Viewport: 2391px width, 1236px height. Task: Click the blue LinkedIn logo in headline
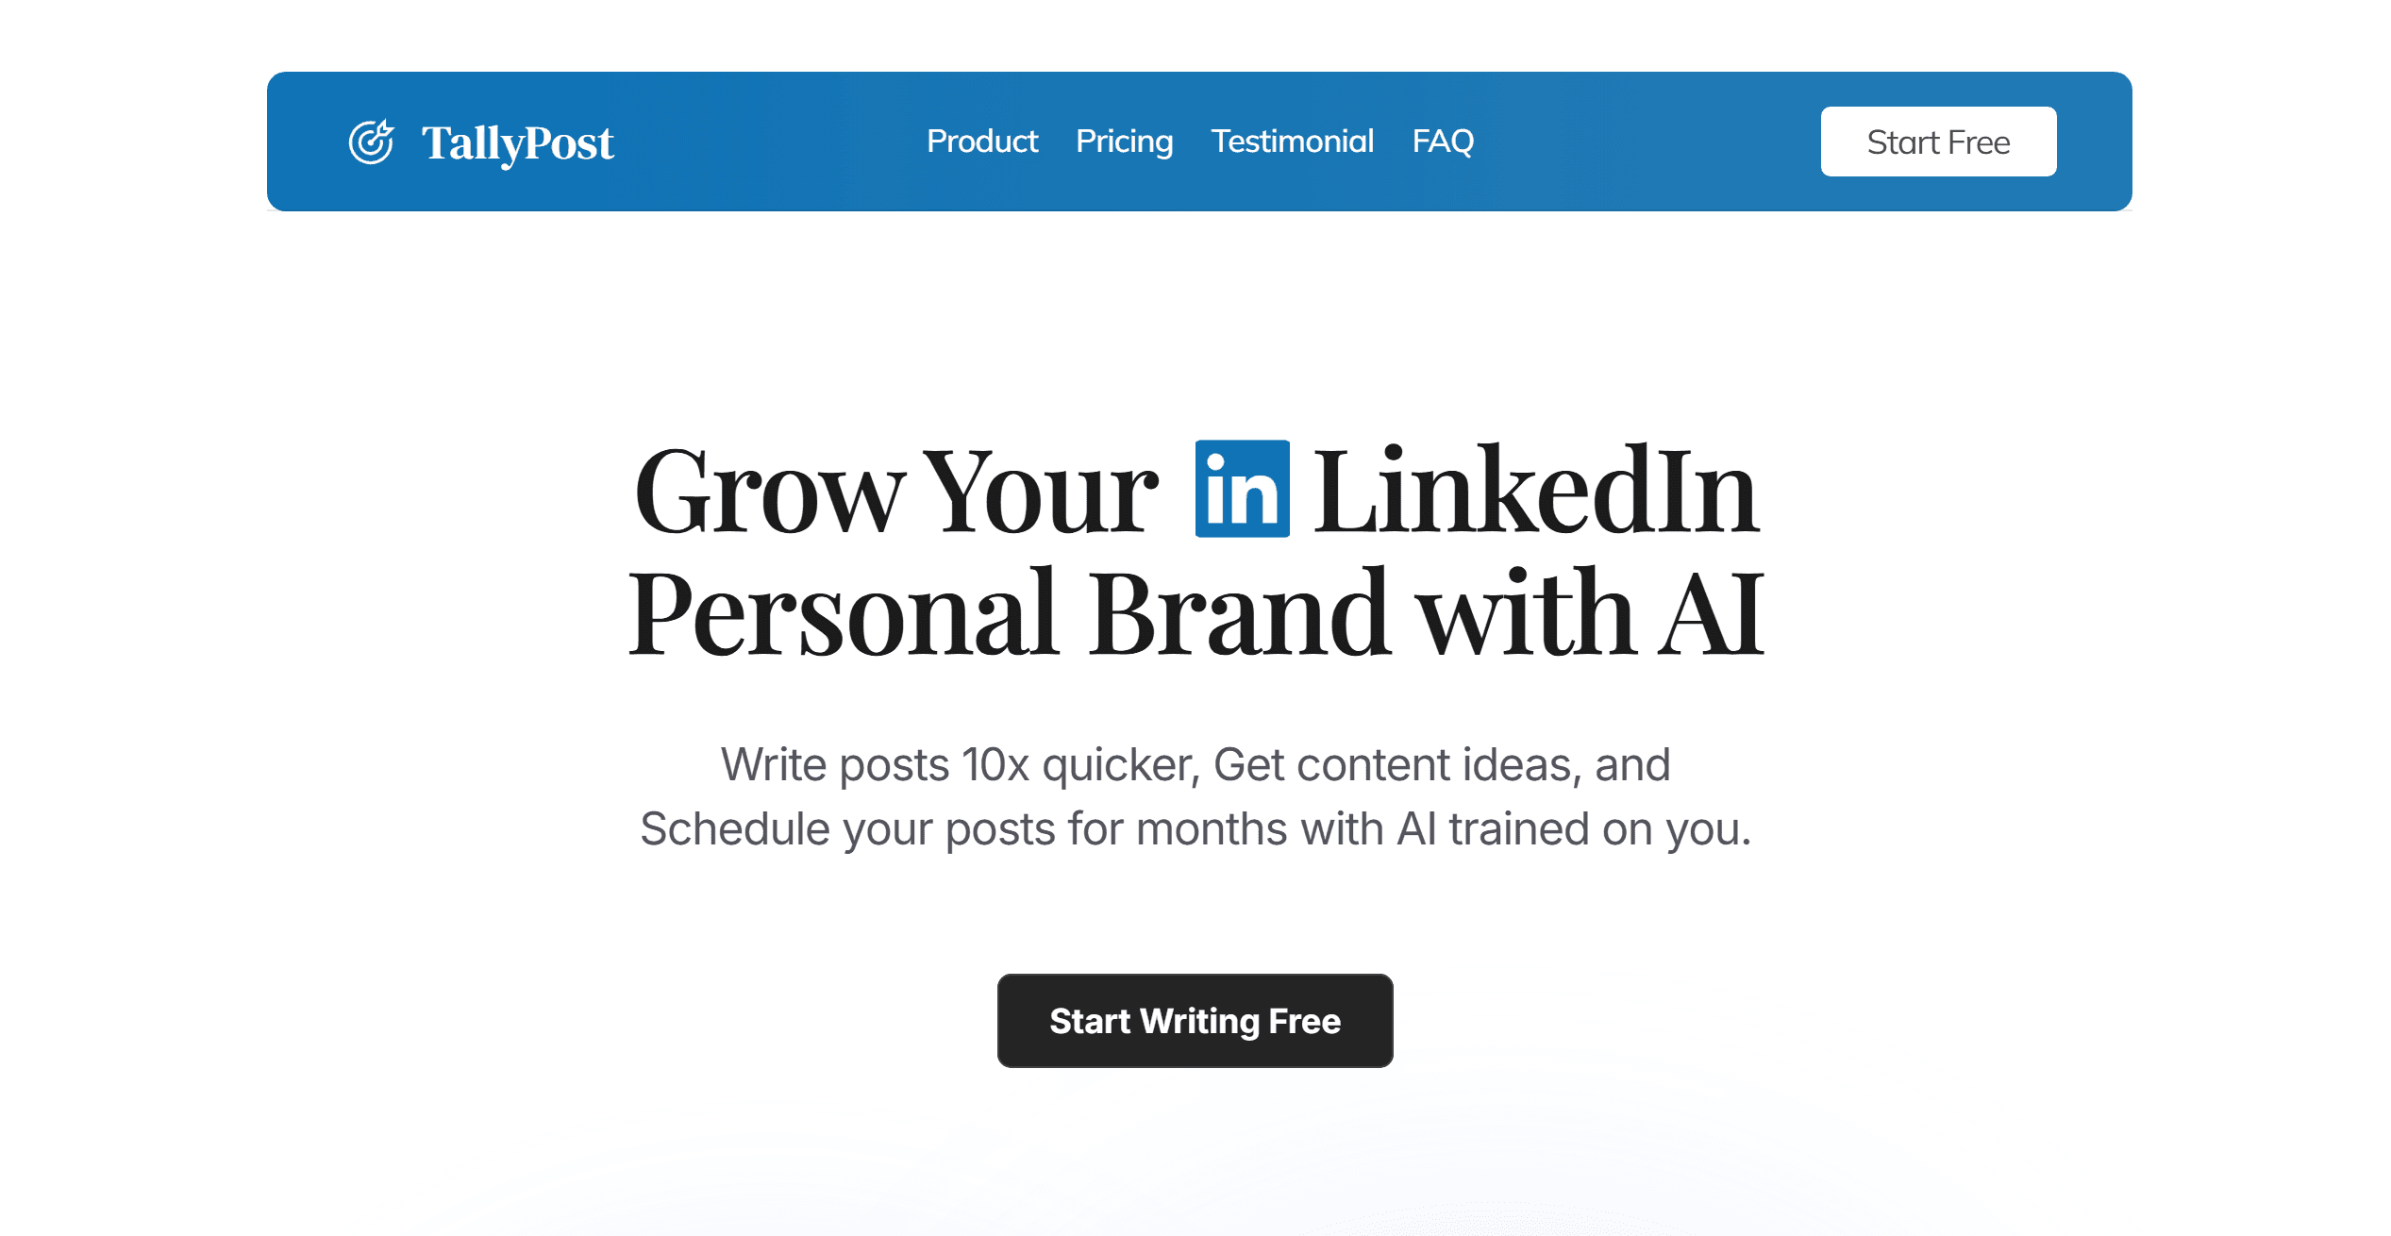(1242, 489)
